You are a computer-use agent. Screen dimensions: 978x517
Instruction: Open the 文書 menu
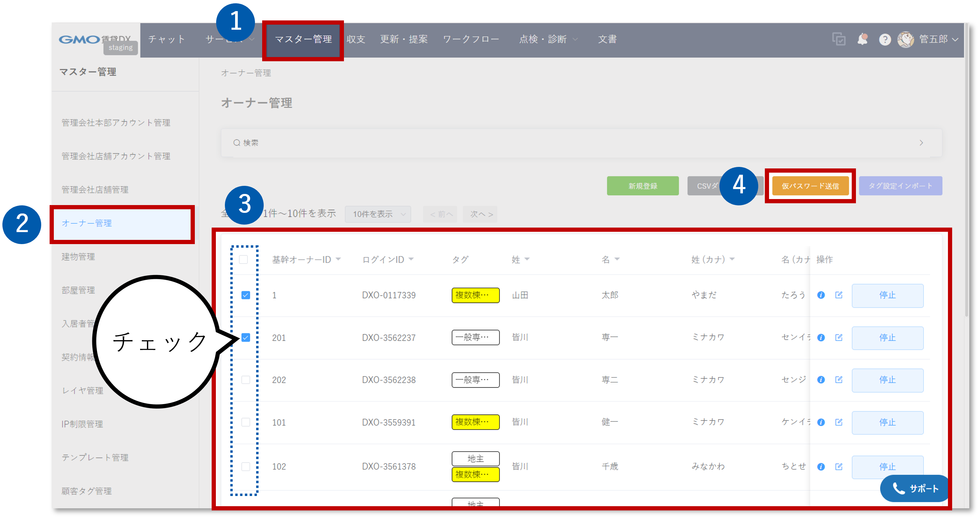point(607,39)
